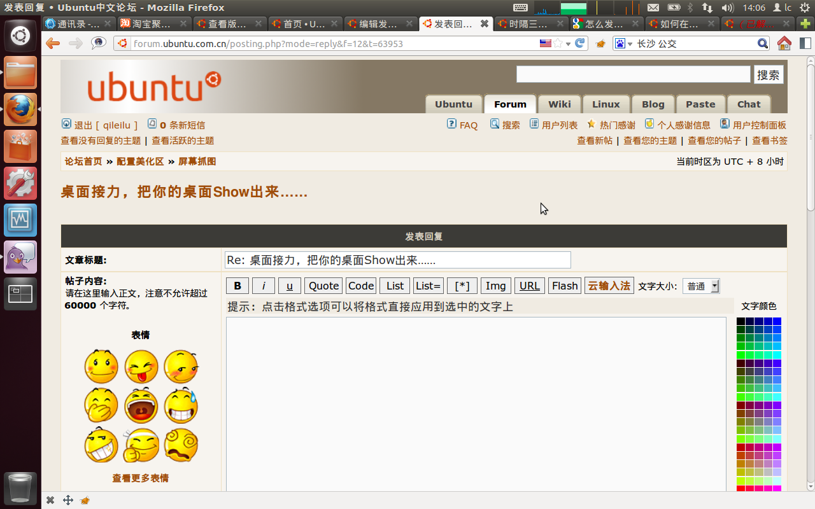Open the Firefox home page icon
815x509 pixels.
click(784, 43)
